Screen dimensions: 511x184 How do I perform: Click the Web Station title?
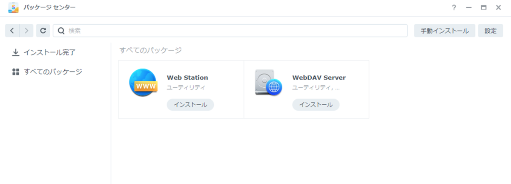pos(187,78)
